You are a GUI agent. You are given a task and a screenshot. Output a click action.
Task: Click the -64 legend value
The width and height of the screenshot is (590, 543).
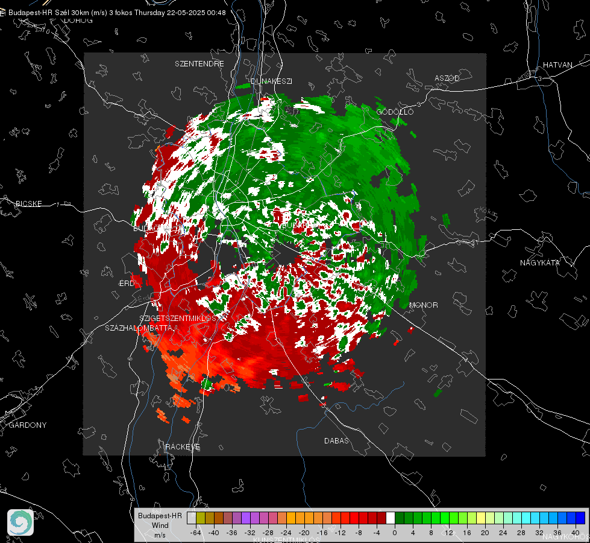pos(195,533)
